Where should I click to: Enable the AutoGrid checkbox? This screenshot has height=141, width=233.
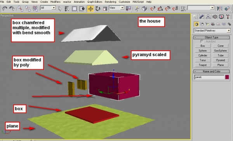click(x=202, y=41)
